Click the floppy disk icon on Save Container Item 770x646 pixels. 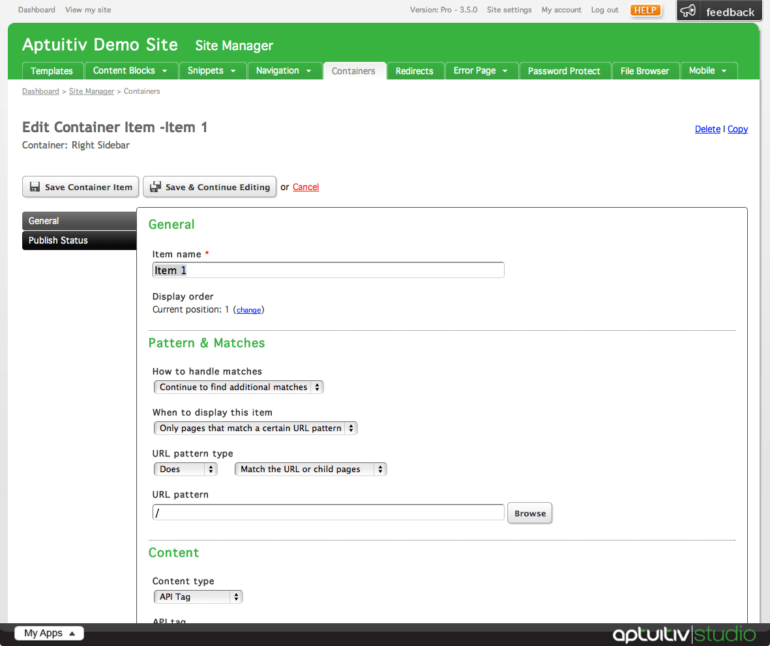click(35, 187)
